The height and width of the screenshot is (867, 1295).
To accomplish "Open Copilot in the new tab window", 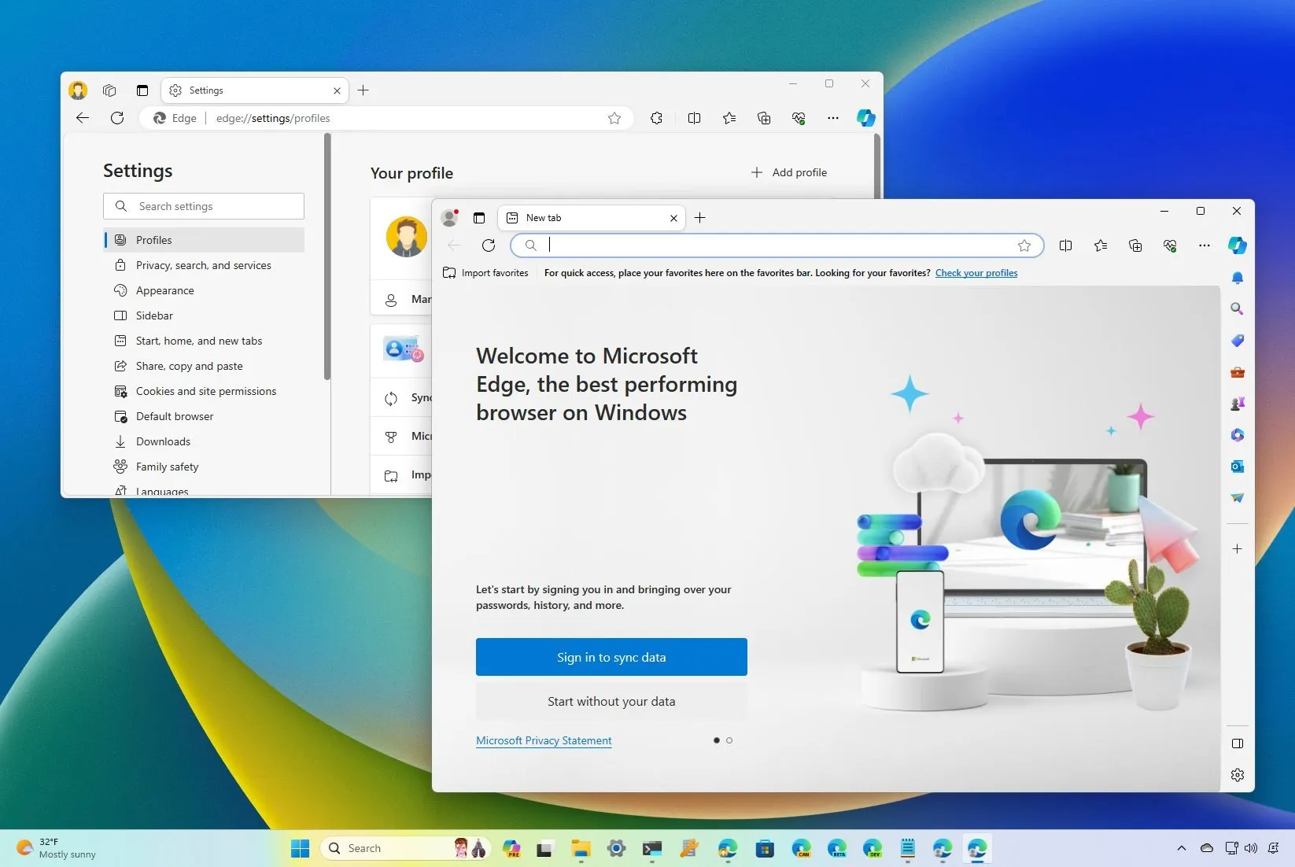I will (1237, 245).
